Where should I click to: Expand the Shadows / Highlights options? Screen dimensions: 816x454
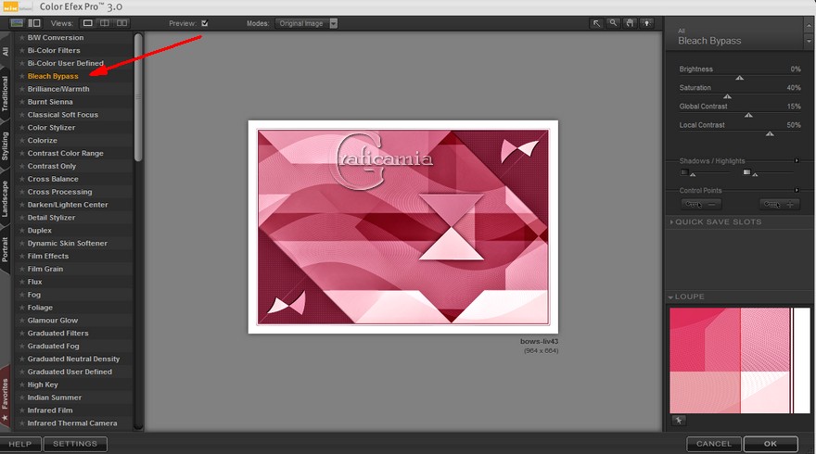tap(797, 160)
